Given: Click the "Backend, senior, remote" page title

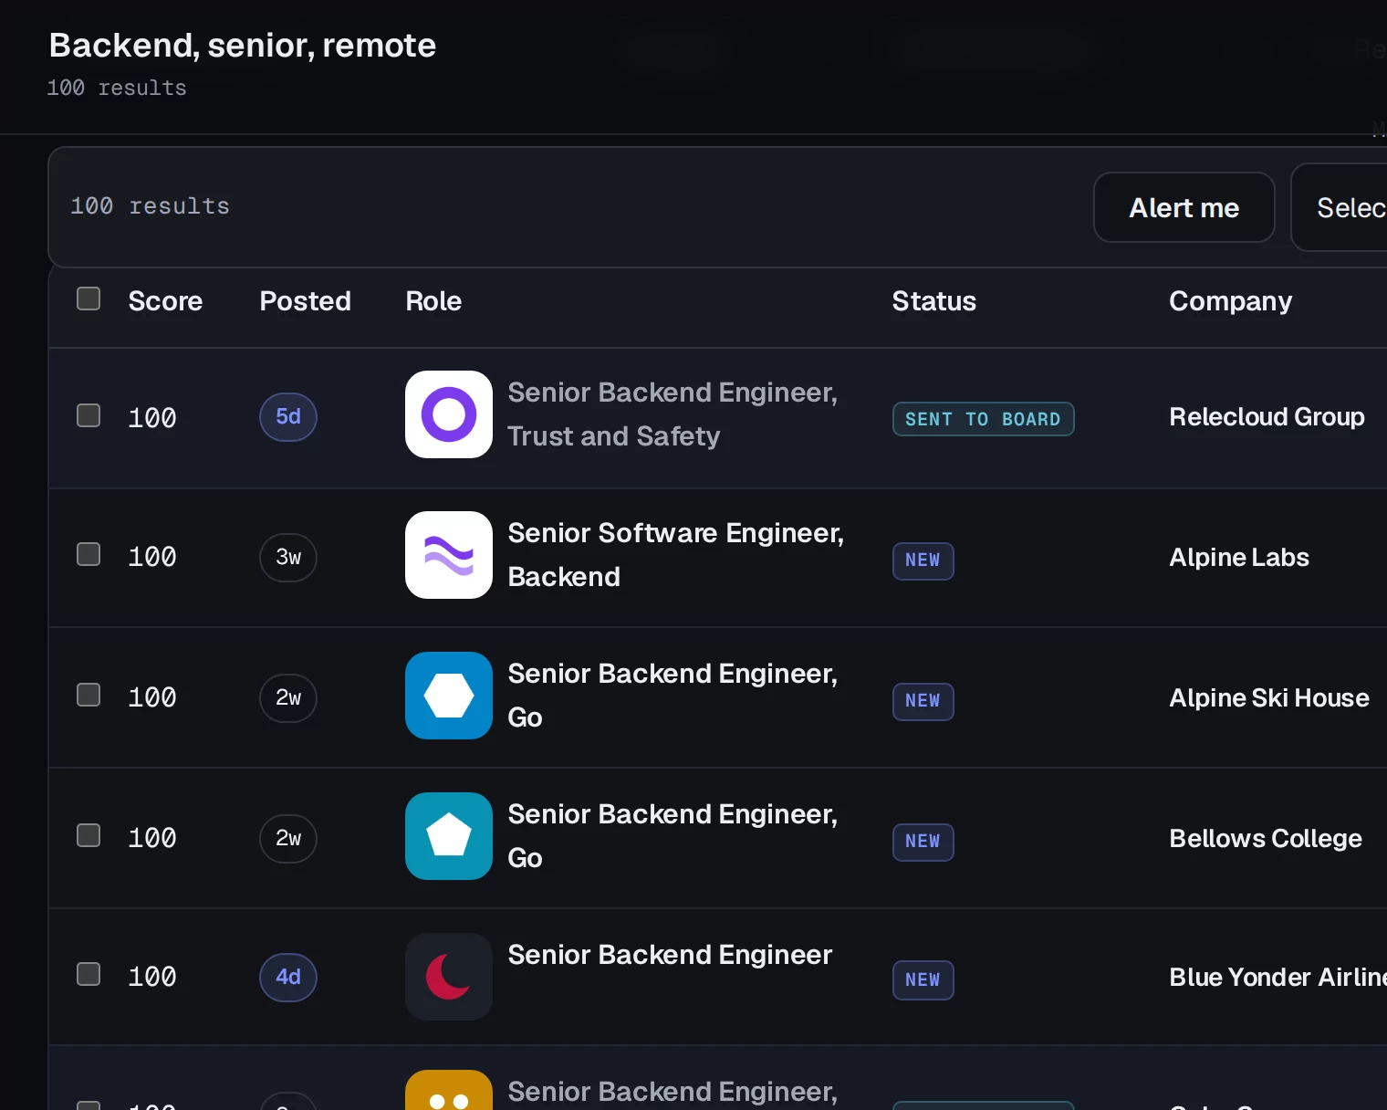Looking at the screenshot, I should pos(243,46).
